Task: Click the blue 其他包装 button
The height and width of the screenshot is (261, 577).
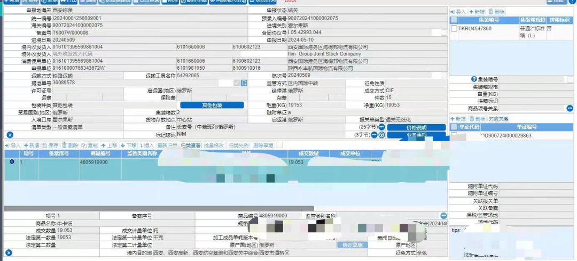Action: click(212, 105)
